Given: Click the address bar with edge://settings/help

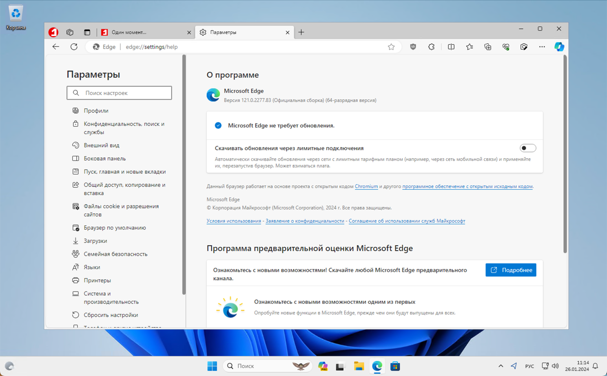Looking at the screenshot, I should (x=243, y=47).
